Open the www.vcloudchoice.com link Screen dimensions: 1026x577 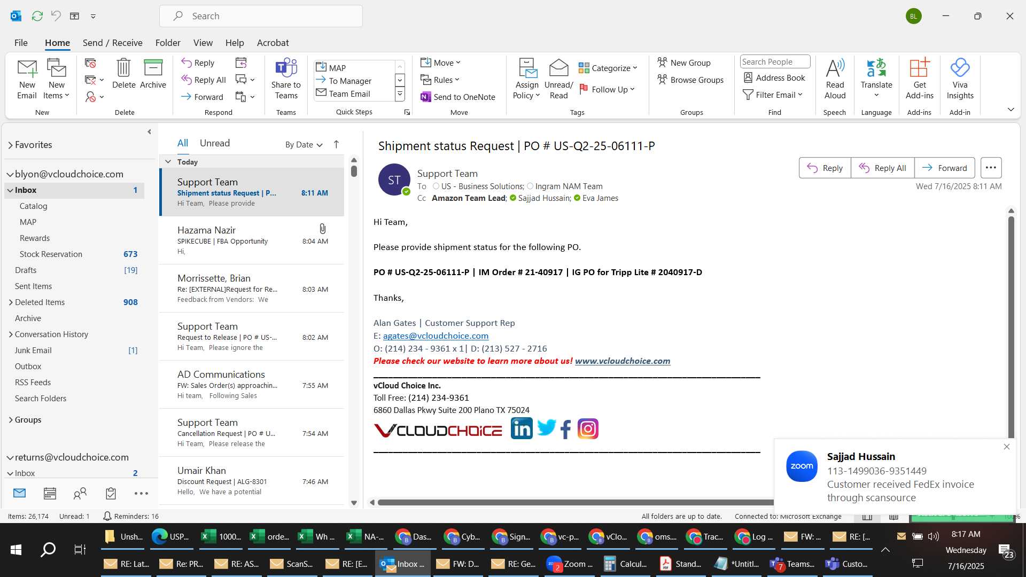click(x=623, y=361)
